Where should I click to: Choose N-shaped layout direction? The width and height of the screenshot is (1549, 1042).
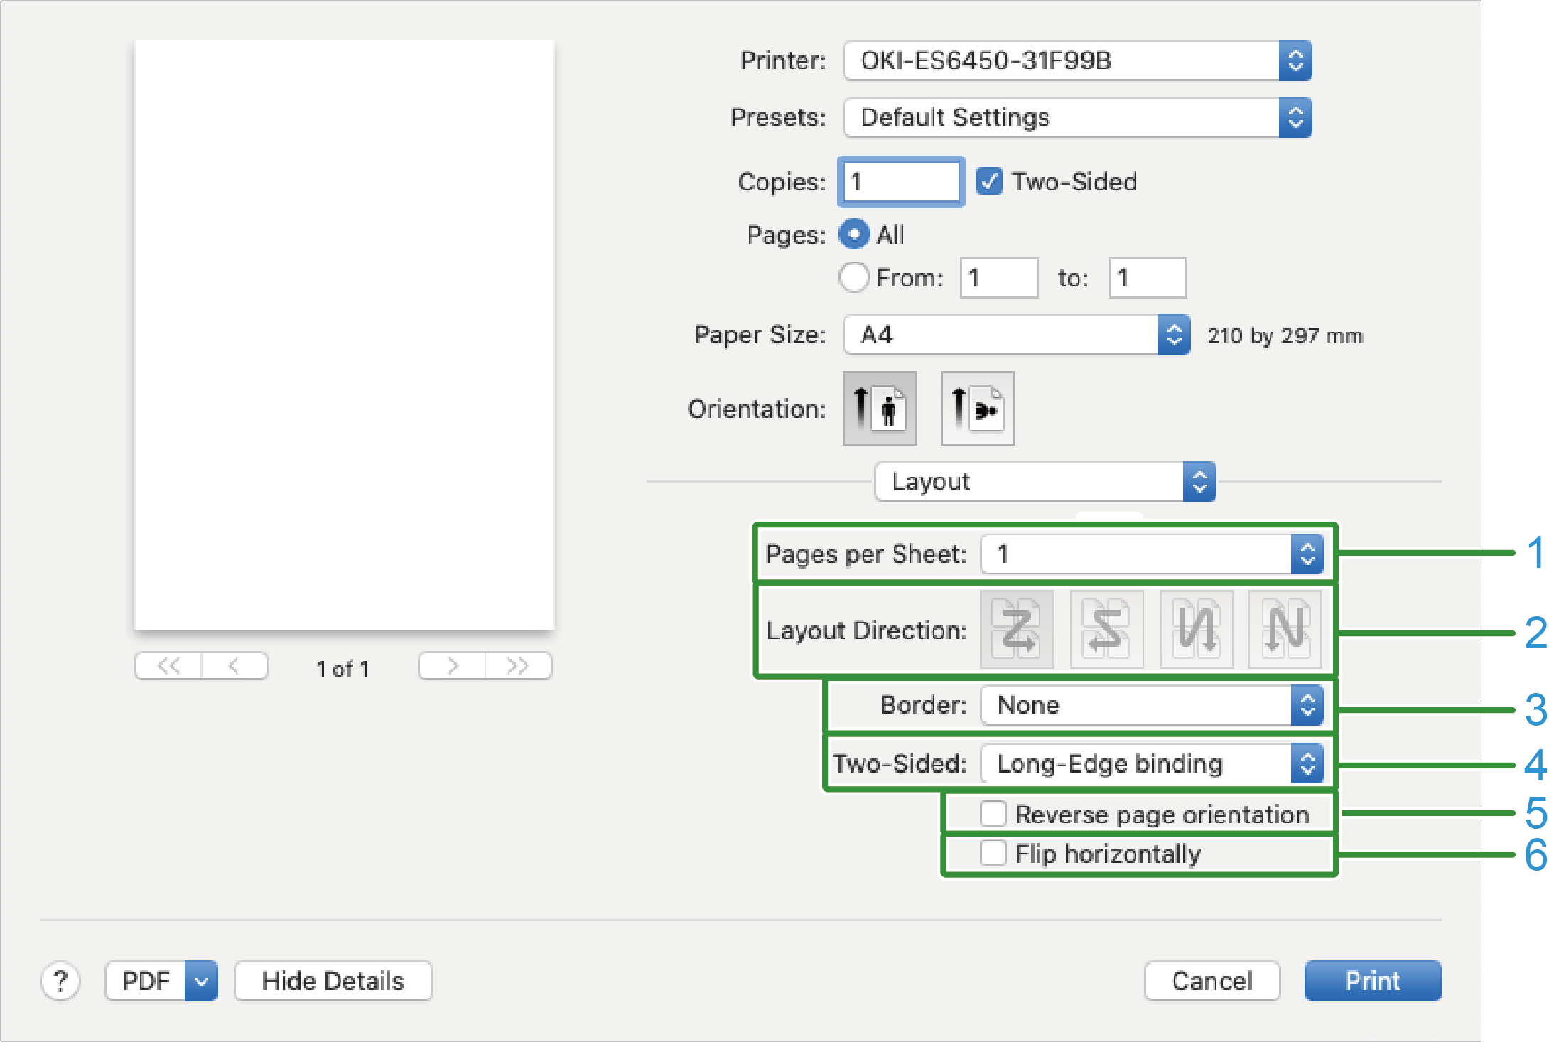tap(1285, 630)
